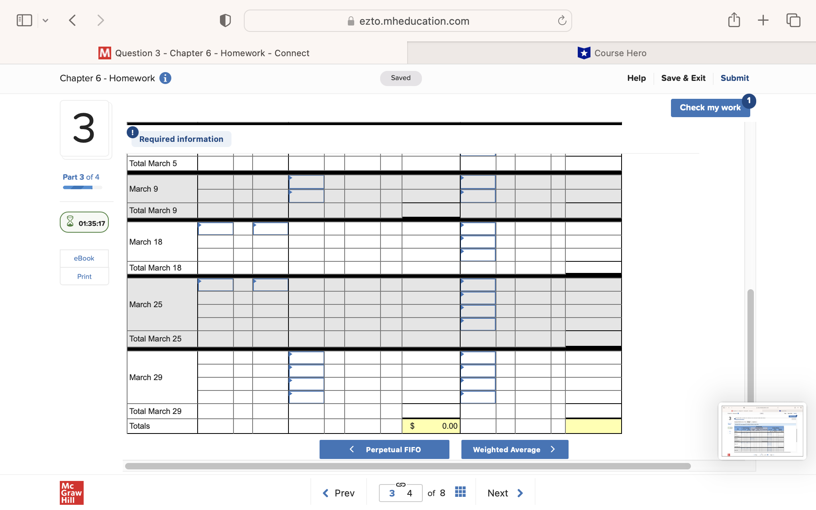Image resolution: width=816 pixels, height=510 pixels.
Task: Click the Safari sidebar toggle icon
Action: point(24,20)
